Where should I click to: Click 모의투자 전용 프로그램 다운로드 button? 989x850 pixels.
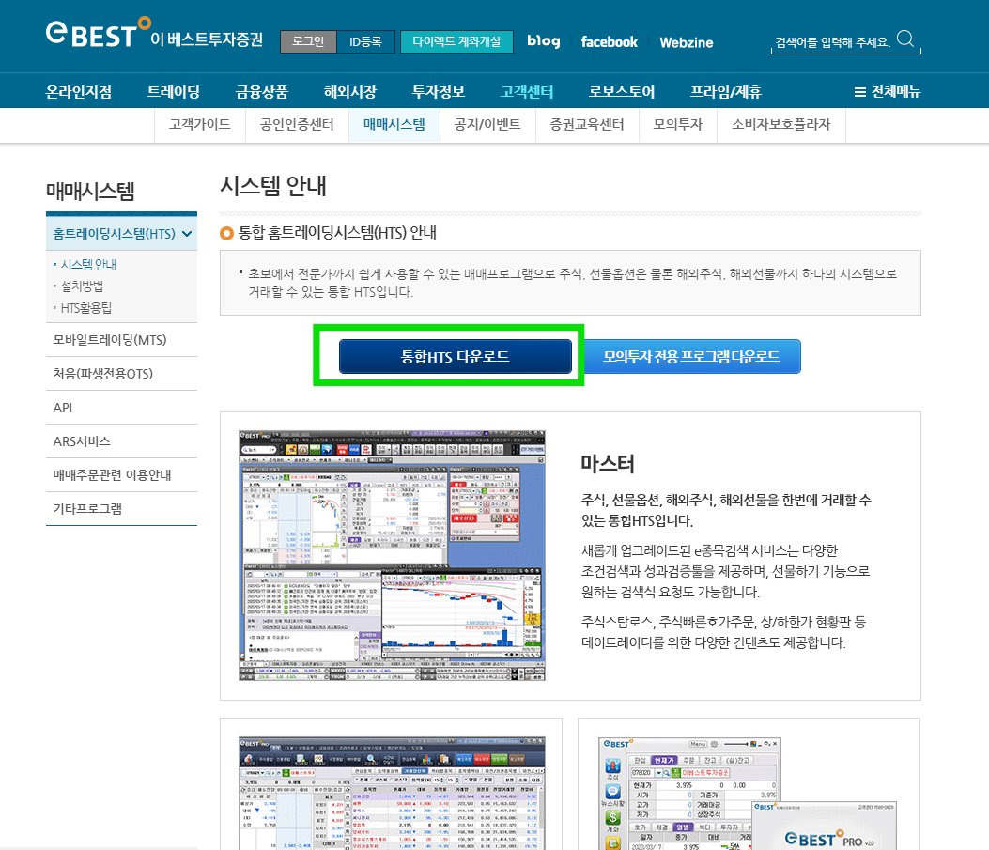pyautogui.click(x=692, y=356)
